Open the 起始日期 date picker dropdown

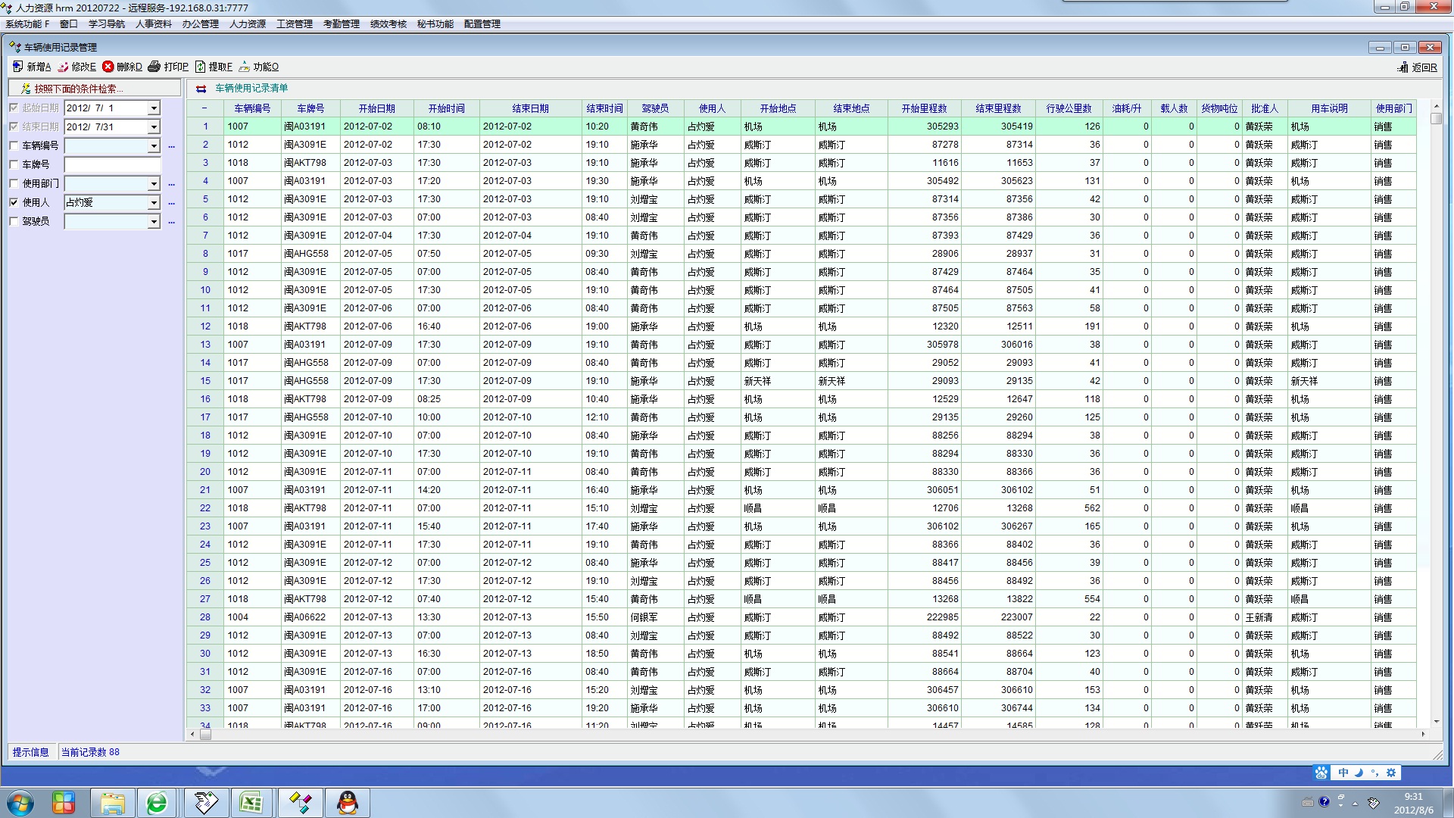point(154,108)
